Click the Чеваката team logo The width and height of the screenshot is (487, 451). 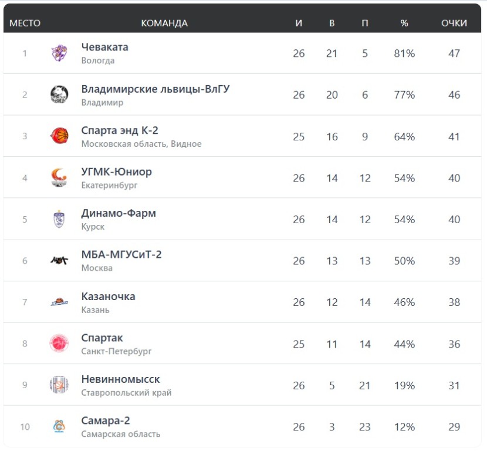coord(59,53)
